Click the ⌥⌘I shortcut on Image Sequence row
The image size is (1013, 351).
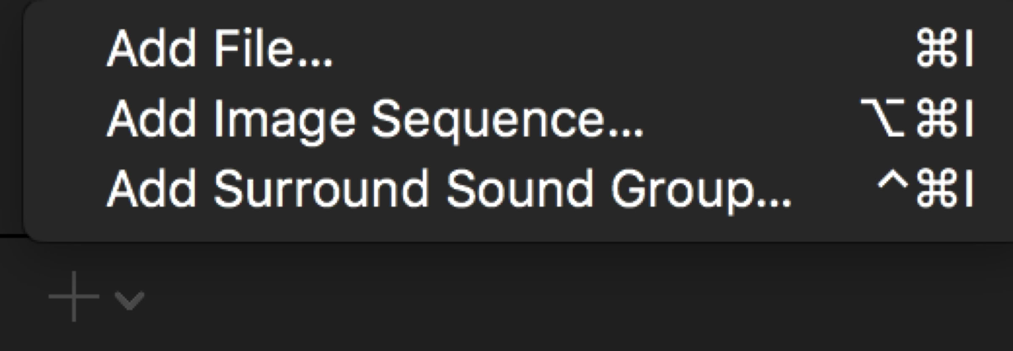(917, 120)
